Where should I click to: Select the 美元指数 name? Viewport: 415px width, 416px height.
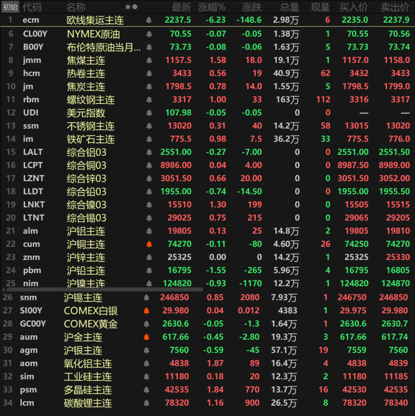click(x=86, y=113)
